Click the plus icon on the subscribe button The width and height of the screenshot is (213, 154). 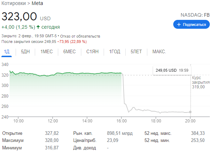(179, 24)
